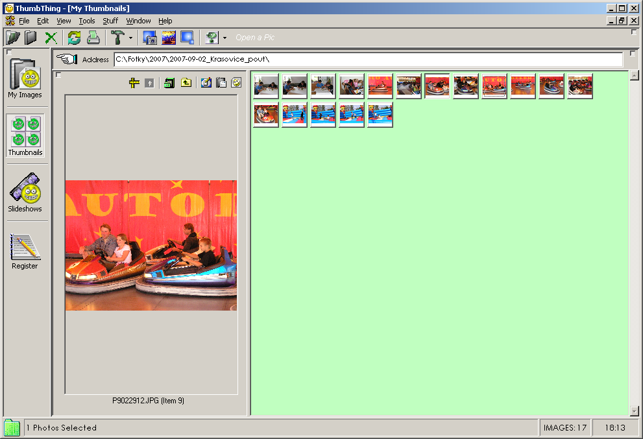Select the first thumbnail in top row
Screen dimensions: 643x439
point(266,86)
